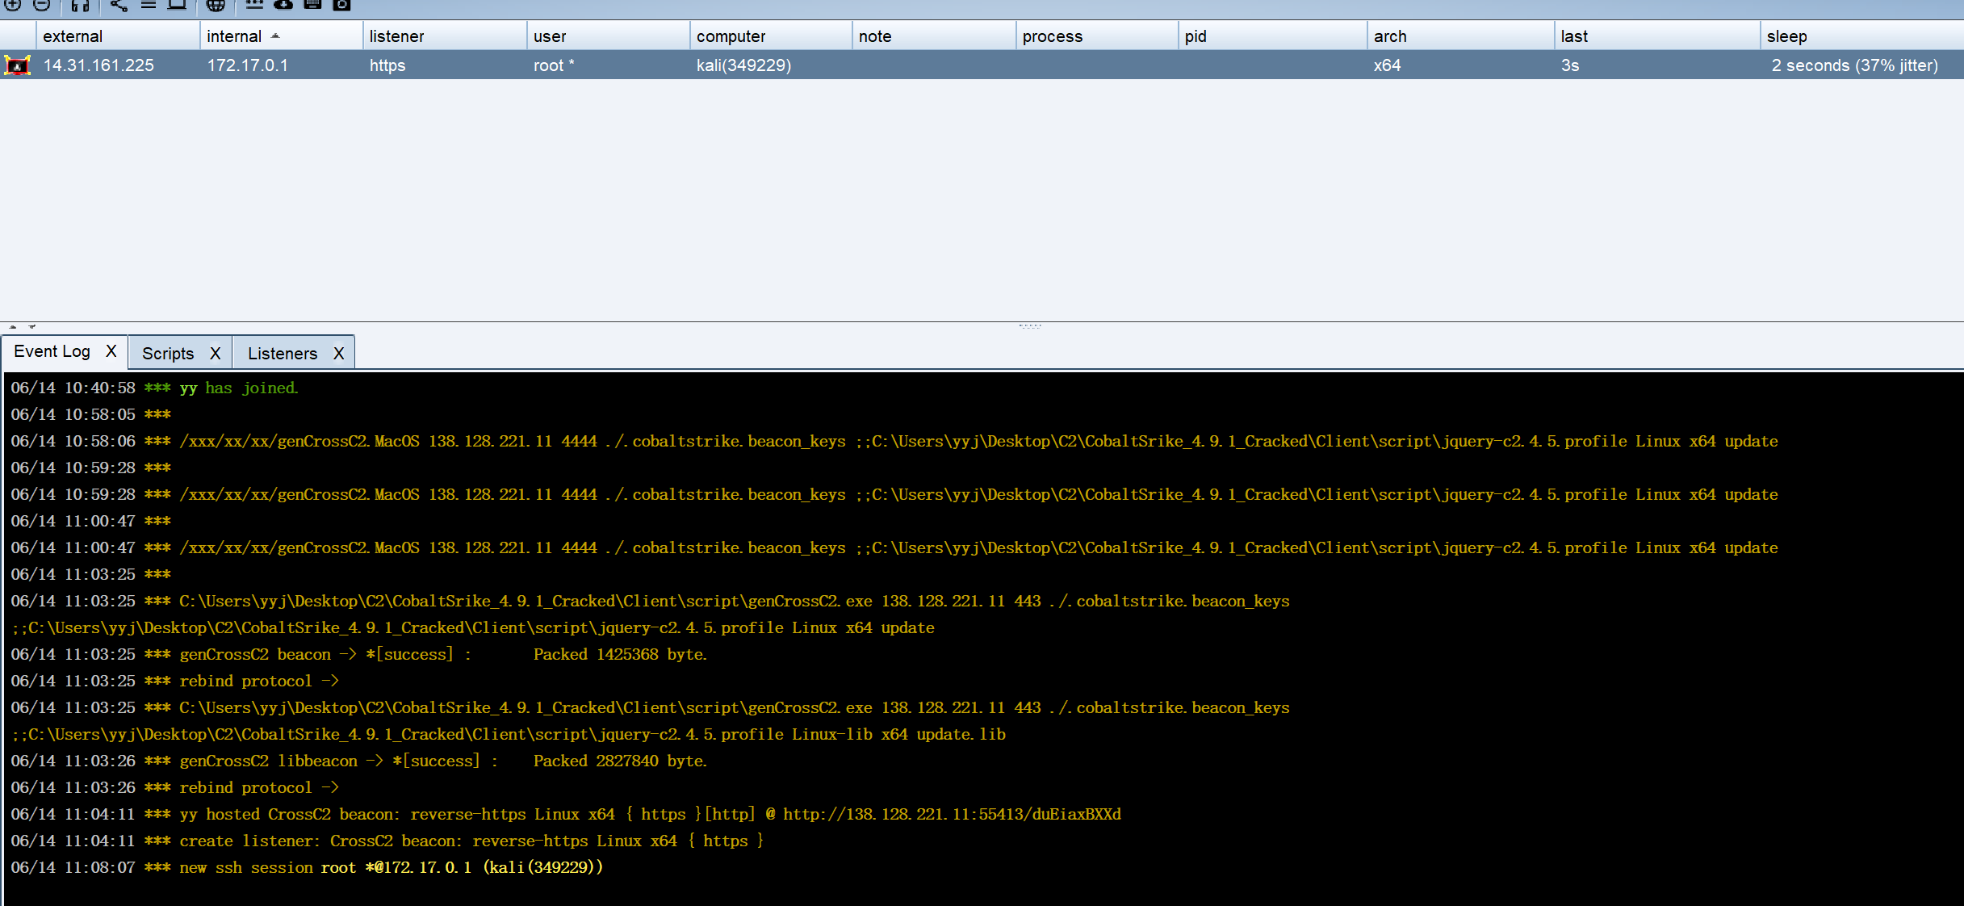1964x906 pixels.
Task: Collapse pane with the small up arrow on the divider
Action: pyautogui.click(x=13, y=327)
